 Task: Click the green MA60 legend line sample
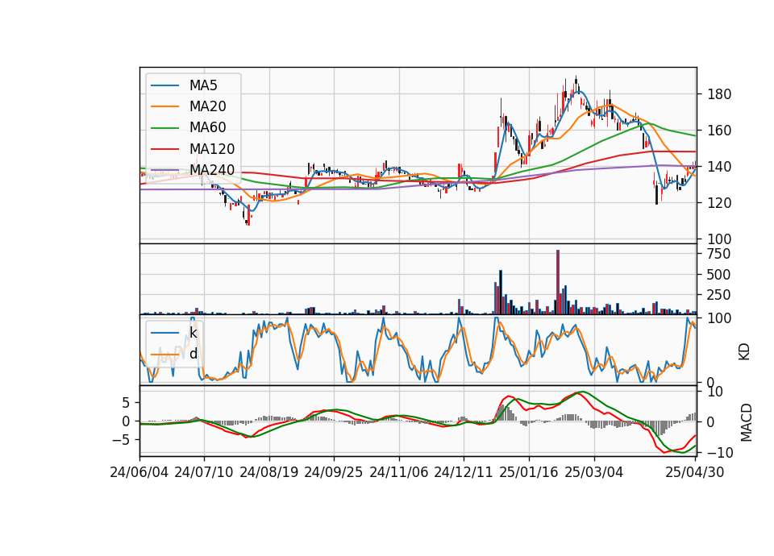[164, 128]
